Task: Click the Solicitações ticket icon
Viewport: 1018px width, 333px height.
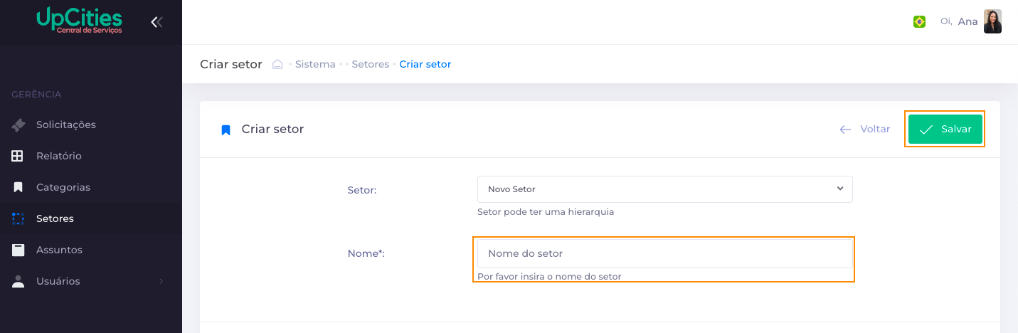Action: click(x=18, y=125)
